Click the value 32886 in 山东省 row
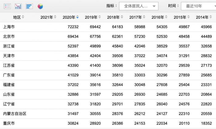This screenshot has height=129, width=216. click(73, 94)
